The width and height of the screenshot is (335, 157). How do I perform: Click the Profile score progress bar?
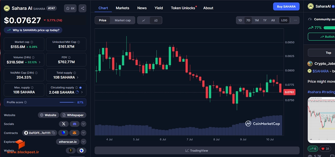(68, 102)
